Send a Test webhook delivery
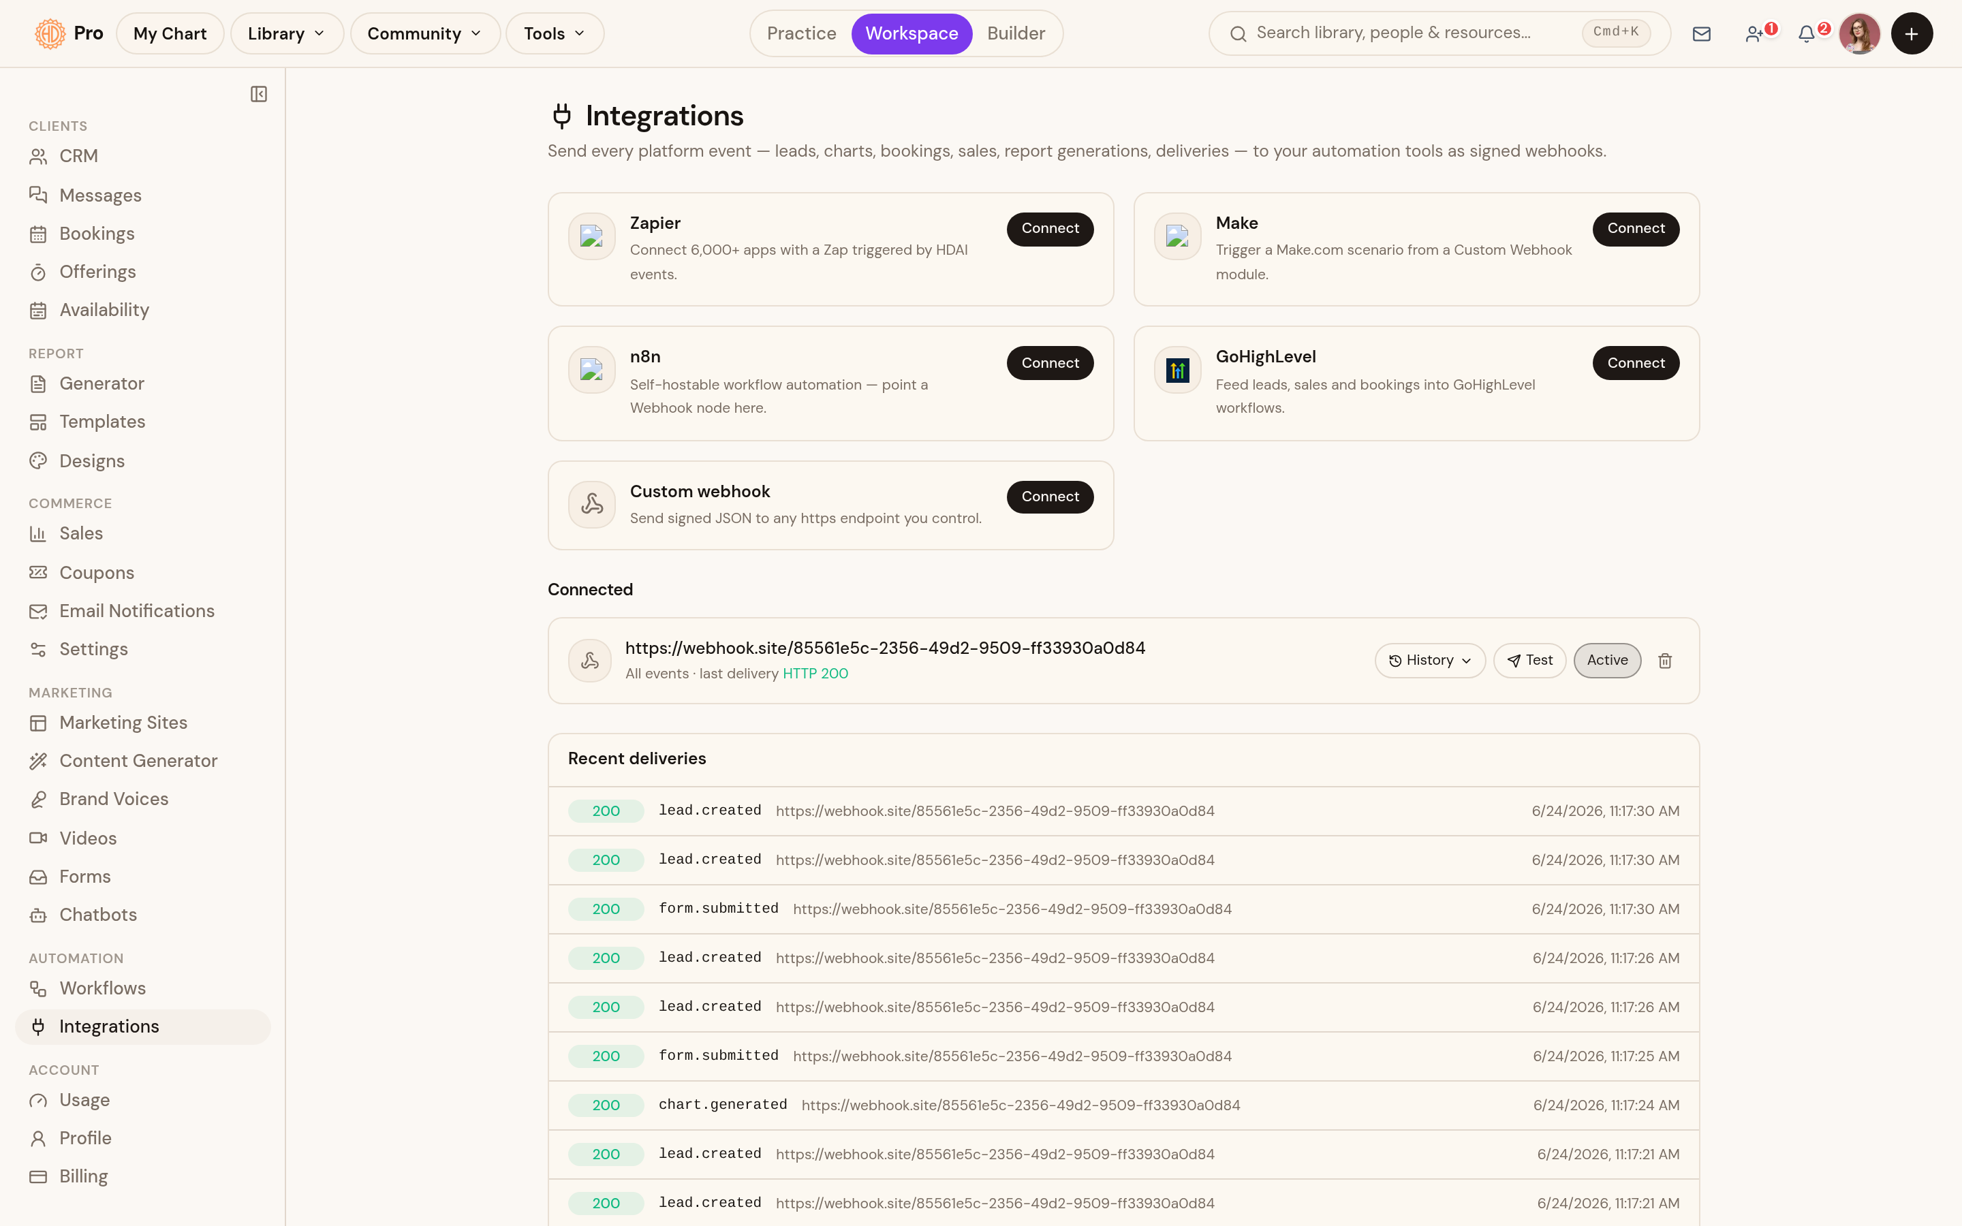Image resolution: width=1962 pixels, height=1226 pixels. (x=1529, y=660)
